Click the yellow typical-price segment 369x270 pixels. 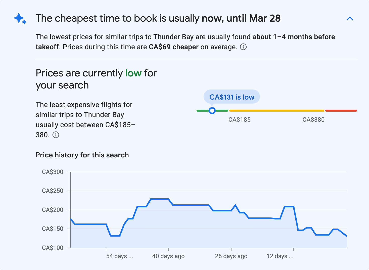pos(276,110)
